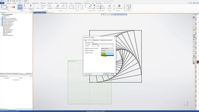Select the Отрезок segment sketch tool

click(70, 7)
